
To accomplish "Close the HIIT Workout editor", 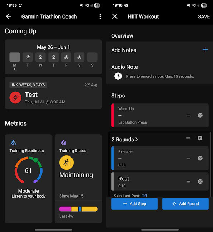I will tap(115, 16).
